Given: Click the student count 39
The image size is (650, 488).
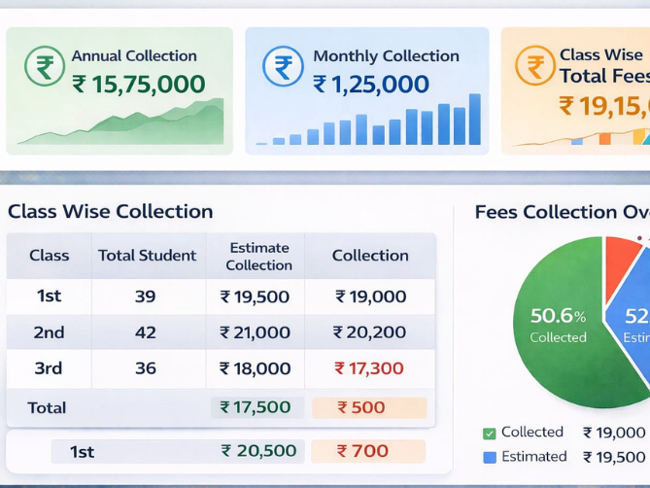Looking at the screenshot, I should click(x=145, y=296).
